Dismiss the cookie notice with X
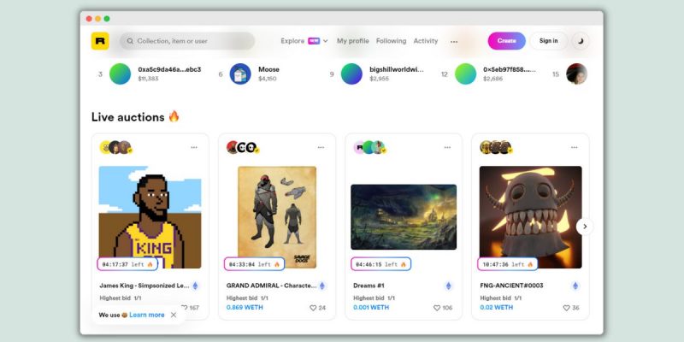This screenshot has width=684, height=342. point(174,315)
